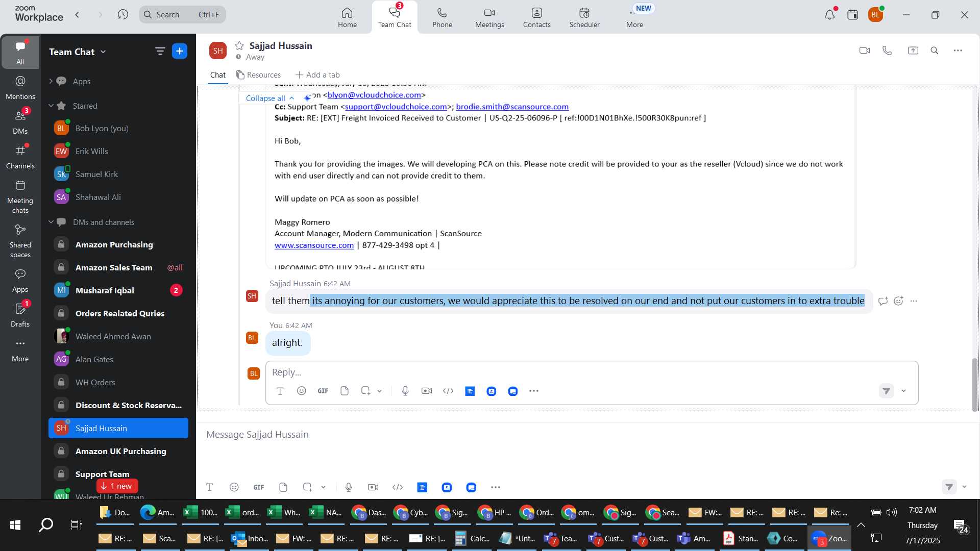This screenshot has width=980, height=551.
Task: Click the Search box in the top bar
Action: tap(182, 14)
